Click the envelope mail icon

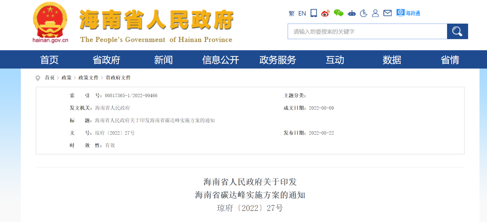coord(387,13)
